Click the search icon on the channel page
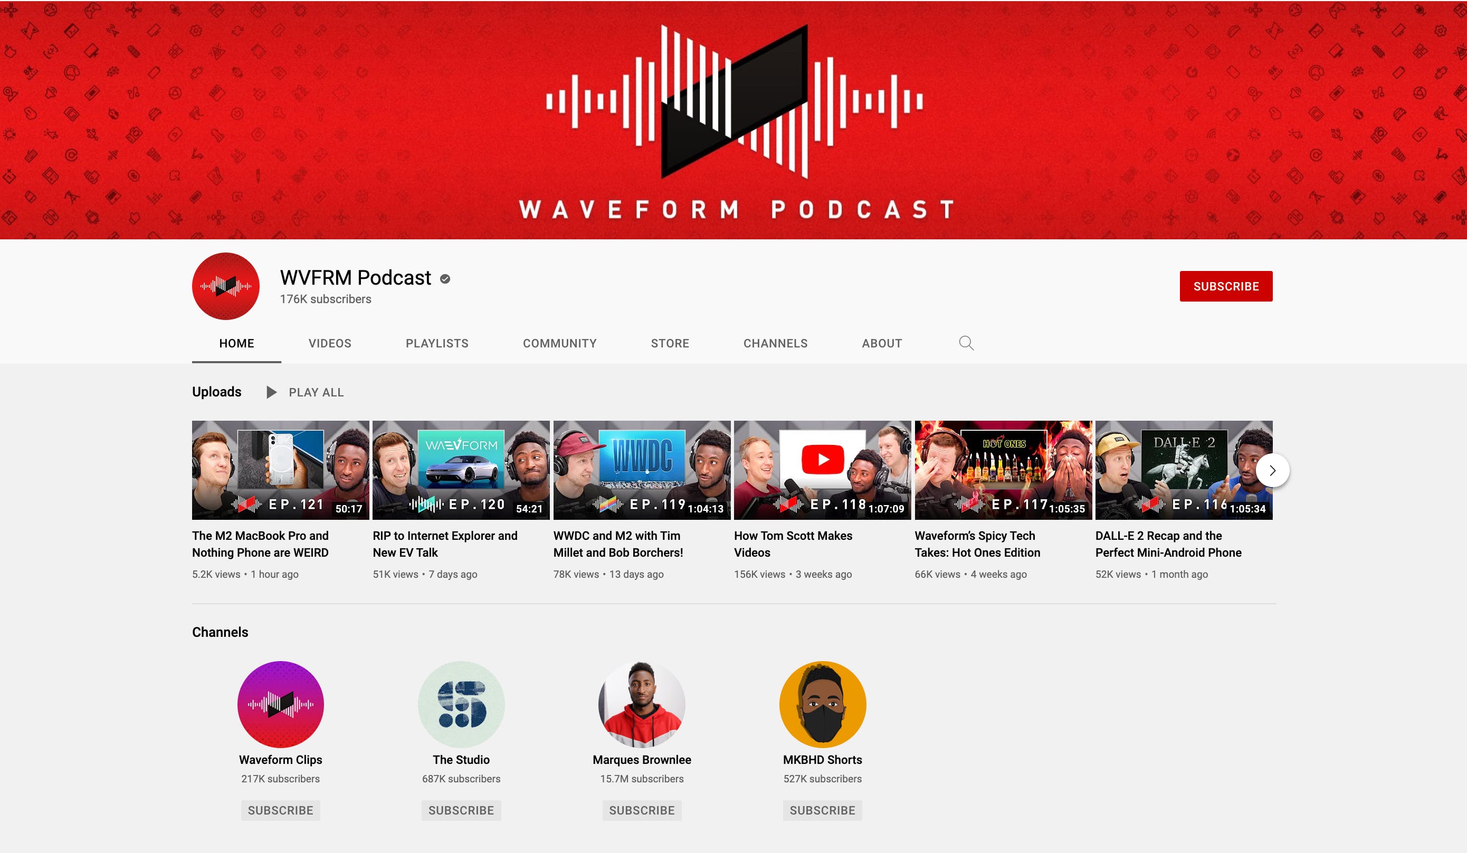This screenshot has height=853, width=1467. [966, 342]
